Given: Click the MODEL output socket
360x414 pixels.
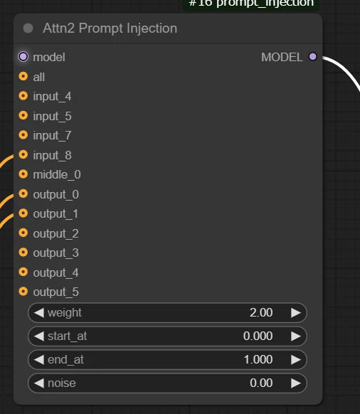Looking at the screenshot, I should [x=313, y=57].
